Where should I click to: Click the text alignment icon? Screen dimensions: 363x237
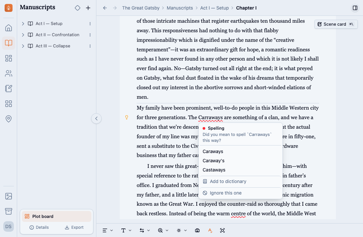click(x=105, y=230)
